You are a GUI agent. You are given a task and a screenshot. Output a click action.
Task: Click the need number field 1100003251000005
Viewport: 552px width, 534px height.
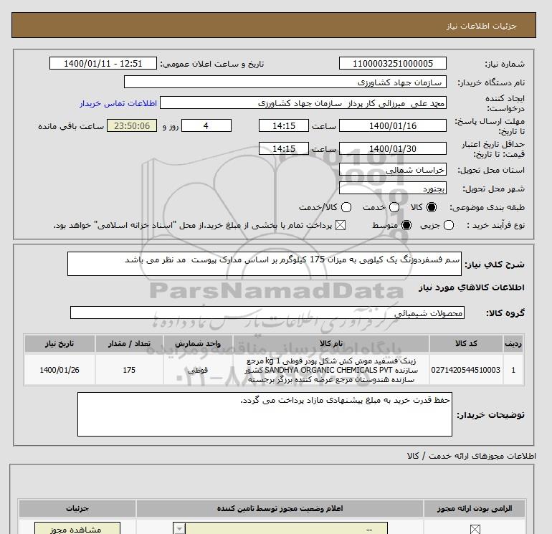click(393, 63)
